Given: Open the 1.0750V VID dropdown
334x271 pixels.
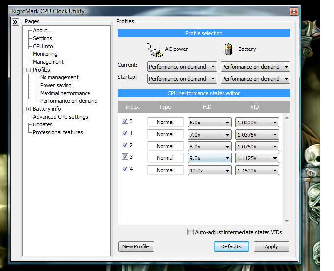Looking at the screenshot, I should (257, 147).
